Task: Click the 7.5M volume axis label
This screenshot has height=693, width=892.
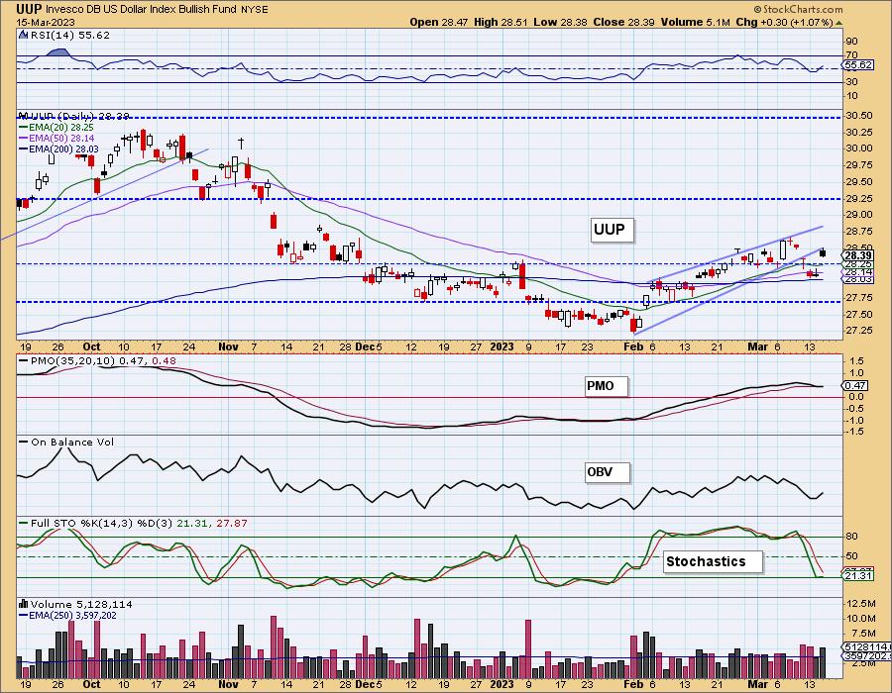Action: (x=864, y=634)
